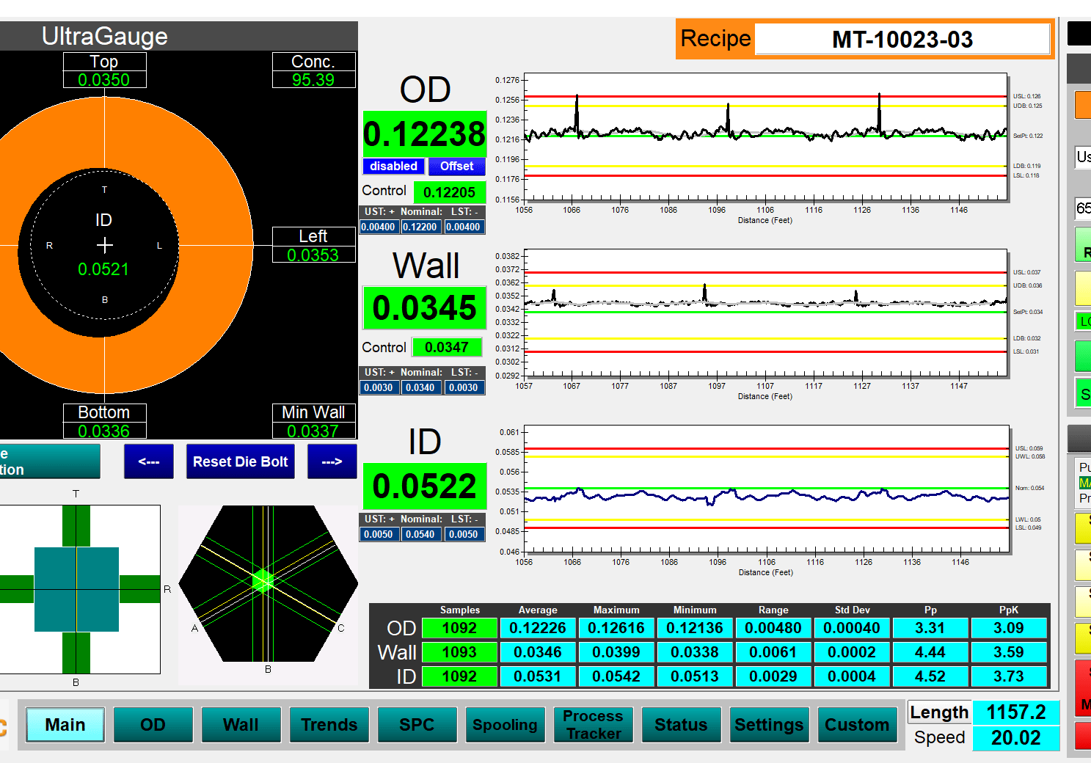Click the Wall UST value 0.0030 field
Viewport: 1091px width, 763px height.
tap(379, 388)
